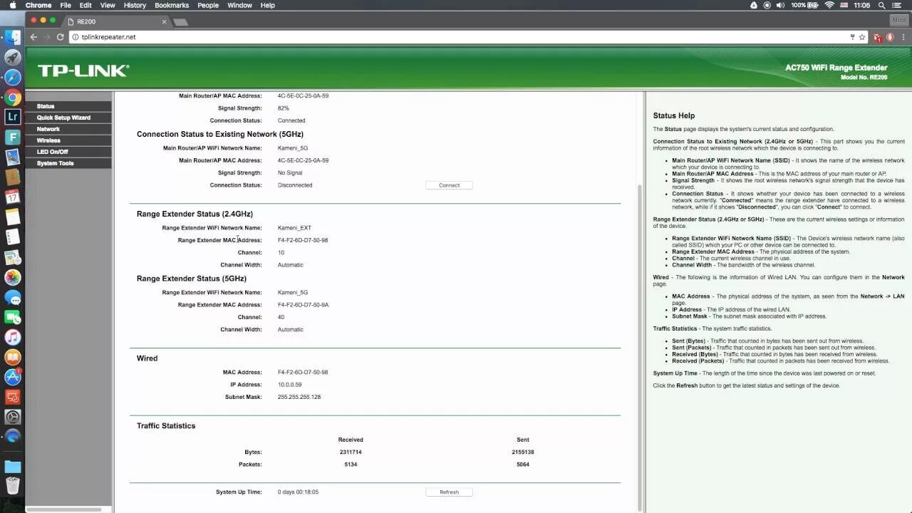The height and width of the screenshot is (513, 912).
Task: Click the Chrome icon in dock
Action: pyautogui.click(x=12, y=98)
